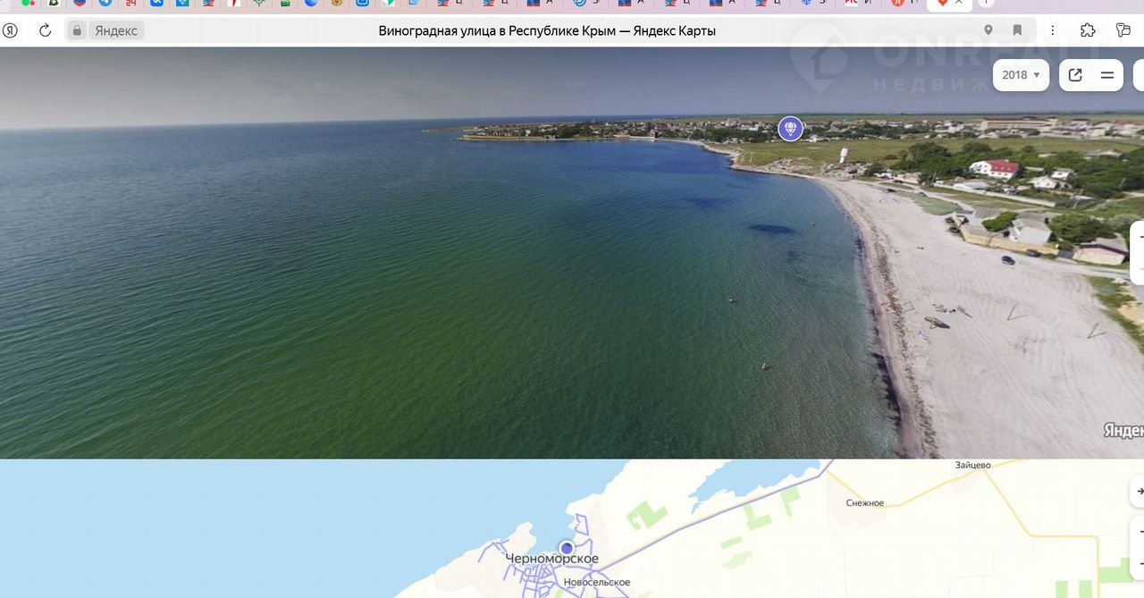The width and height of the screenshot is (1144, 598).
Task: Bookmark this page with the bookmark icon
Action: [x=1017, y=30]
